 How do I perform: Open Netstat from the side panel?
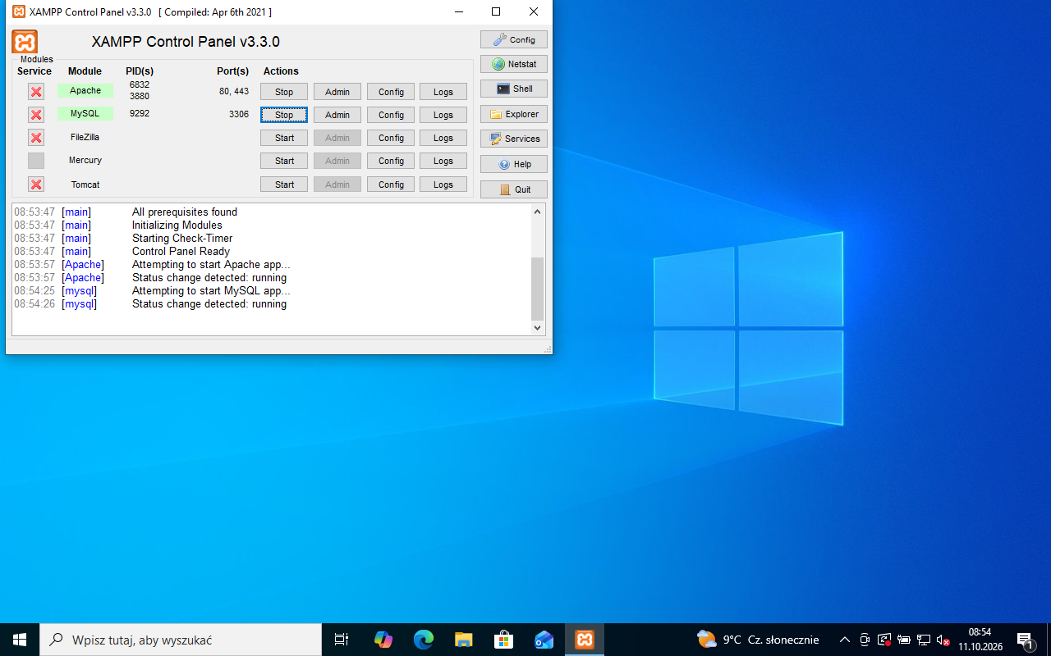[x=514, y=64]
